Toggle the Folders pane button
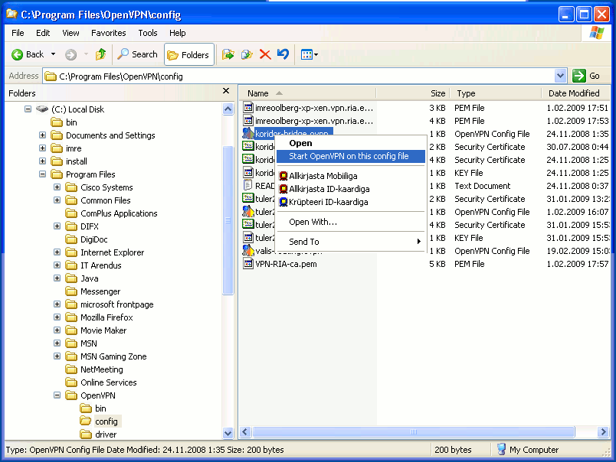 tap(188, 54)
